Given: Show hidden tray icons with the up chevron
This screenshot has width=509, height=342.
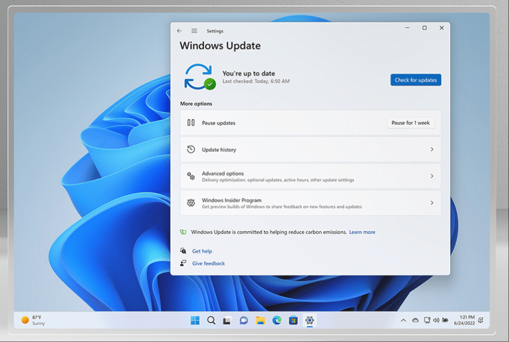Looking at the screenshot, I should coord(403,320).
